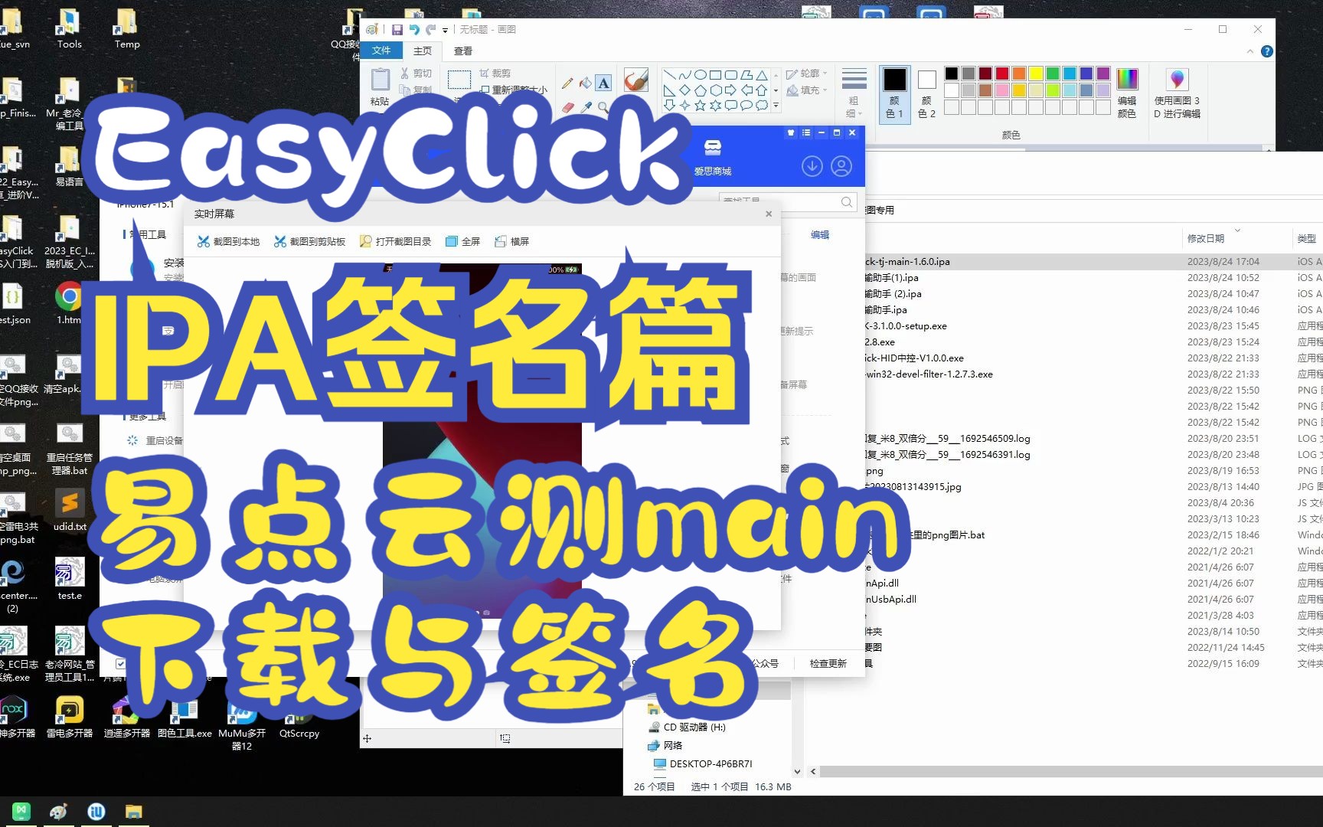Click the Save icon in Paint's quick access toolbar
Screen dimensions: 1323x827
pos(397,30)
